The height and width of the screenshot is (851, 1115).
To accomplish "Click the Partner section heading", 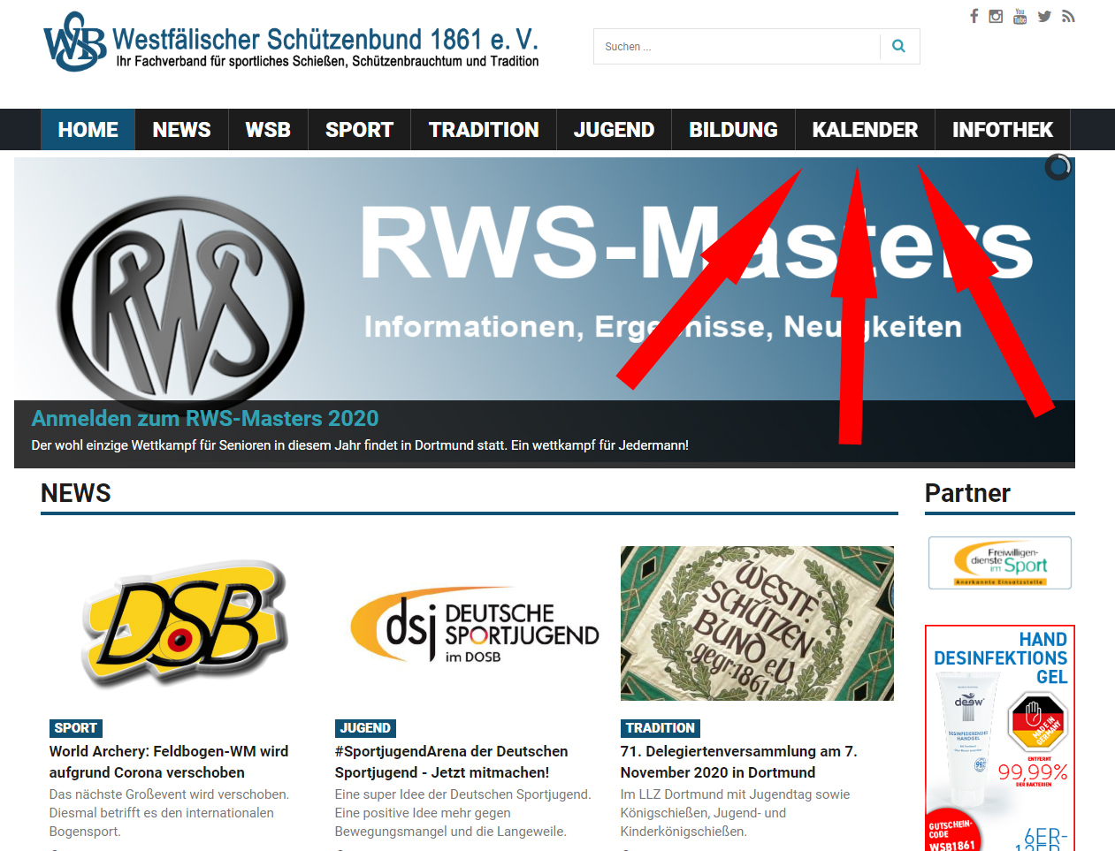I will [x=967, y=493].
